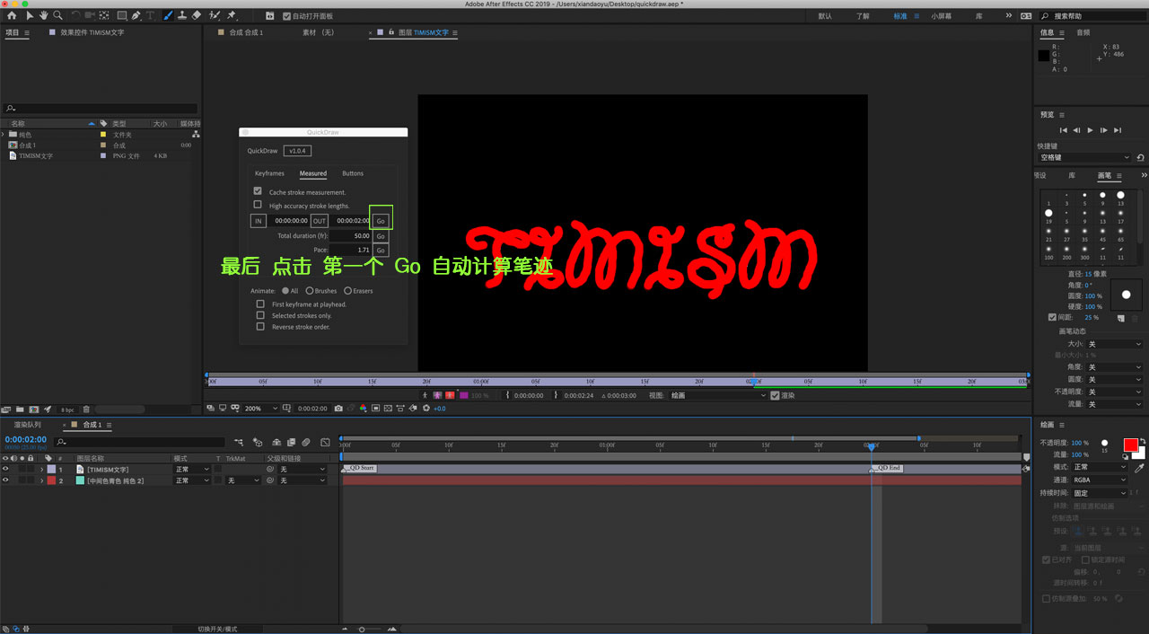This screenshot has width=1149, height=634.
Task: Click the save new brush icon
Action: click(1120, 318)
